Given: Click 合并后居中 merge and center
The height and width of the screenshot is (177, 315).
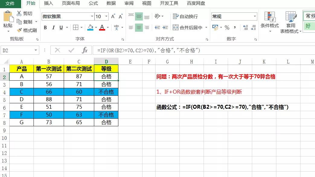Looking at the screenshot, I should pyautogui.click(x=188, y=27).
